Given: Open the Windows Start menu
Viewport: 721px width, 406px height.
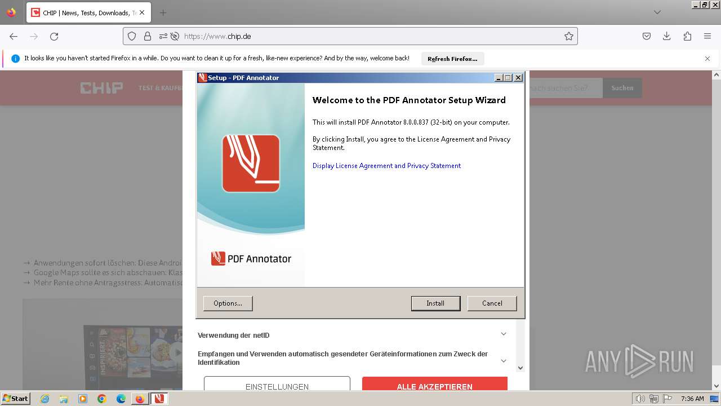Looking at the screenshot, I should [x=16, y=399].
